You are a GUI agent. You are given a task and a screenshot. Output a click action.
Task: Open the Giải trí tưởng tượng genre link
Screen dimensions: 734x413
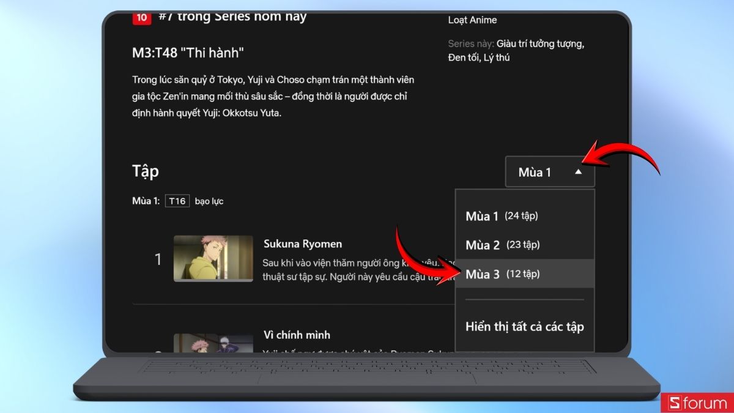point(540,43)
